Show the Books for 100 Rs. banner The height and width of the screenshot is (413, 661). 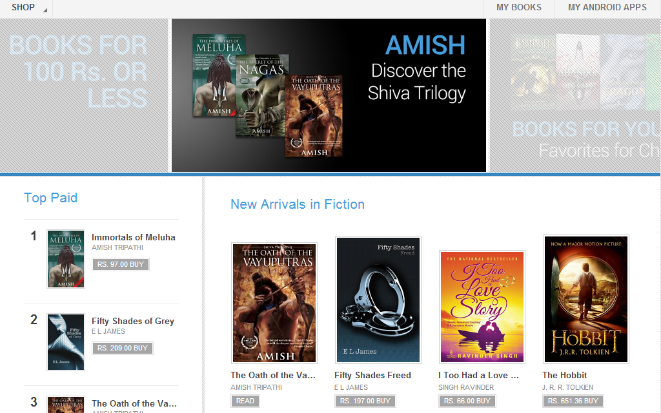(x=84, y=95)
